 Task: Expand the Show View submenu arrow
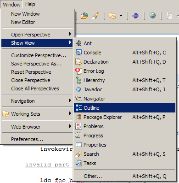[x=70, y=42]
